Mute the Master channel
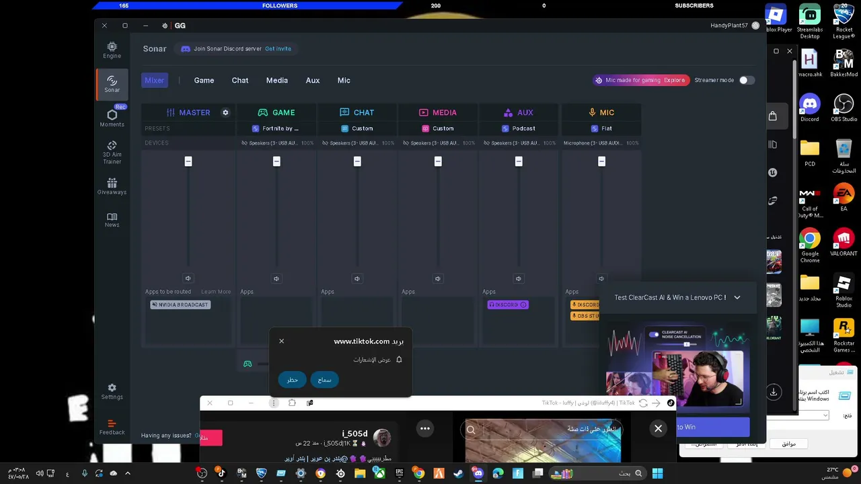The height and width of the screenshot is (484, 861). 188,278
